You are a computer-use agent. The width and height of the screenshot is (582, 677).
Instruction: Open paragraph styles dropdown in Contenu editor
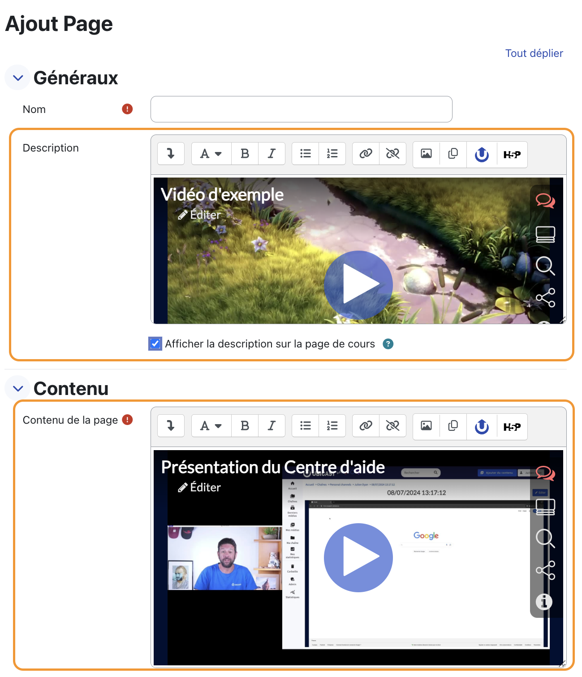coord(211,425)
